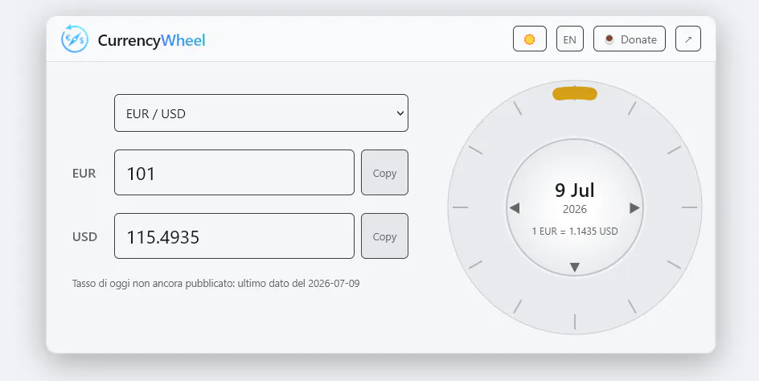Click the 1 EUR = 1.1435 USD rate text
Viewport: 759px width, 381px height.
[x=575, y=231]
